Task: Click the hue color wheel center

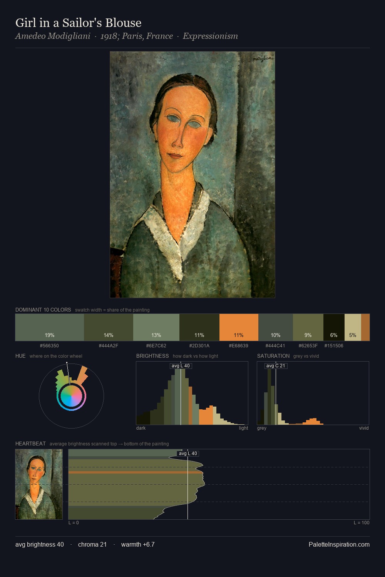Action: coord(71,396)
